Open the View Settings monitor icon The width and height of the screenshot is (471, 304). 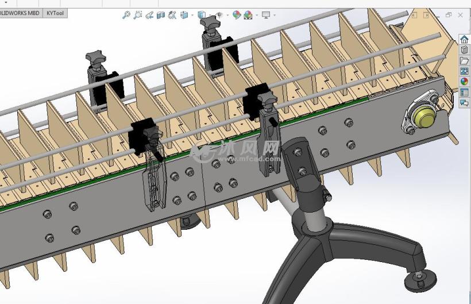coord(266,15)
